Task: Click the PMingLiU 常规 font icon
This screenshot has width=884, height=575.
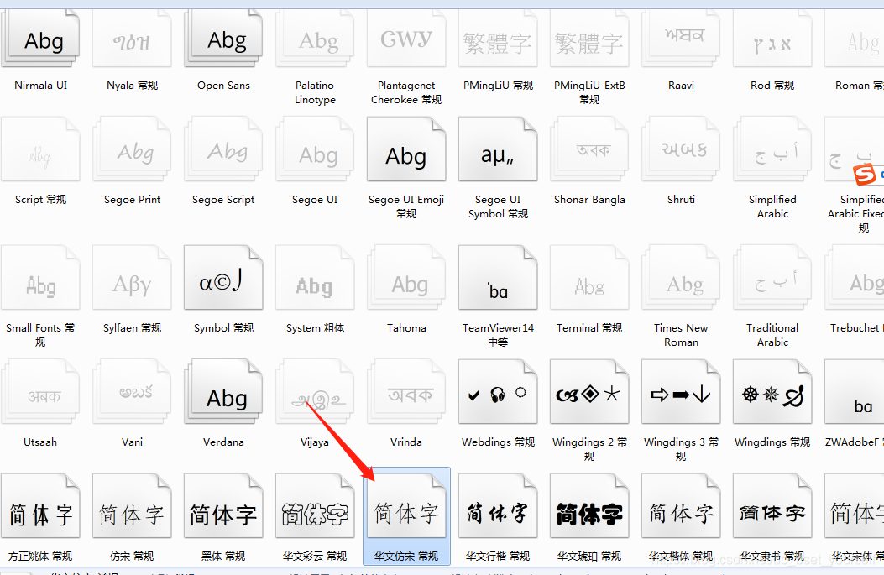Action: pos(498,39)
